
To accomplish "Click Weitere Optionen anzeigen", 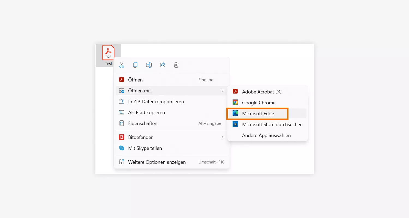I will 172,162.
